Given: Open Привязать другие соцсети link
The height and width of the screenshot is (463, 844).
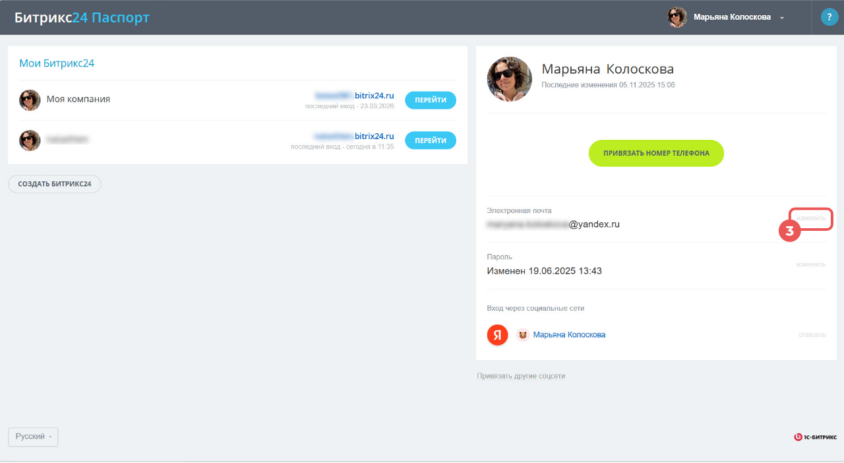Looking at the screenshot, I should click(x=521, y=376).
